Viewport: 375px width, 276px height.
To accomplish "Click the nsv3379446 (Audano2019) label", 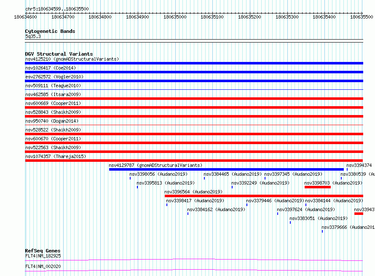I will click(275, 201).
